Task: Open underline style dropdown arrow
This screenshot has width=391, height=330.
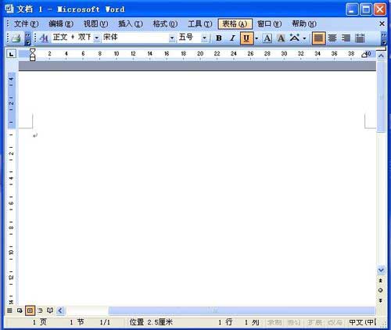Action: click(x=256, y=38)
